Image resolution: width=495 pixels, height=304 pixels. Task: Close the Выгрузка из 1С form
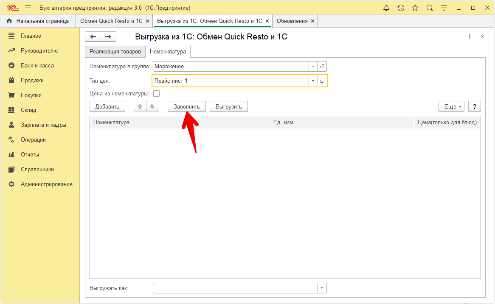[x=482, y=36]
